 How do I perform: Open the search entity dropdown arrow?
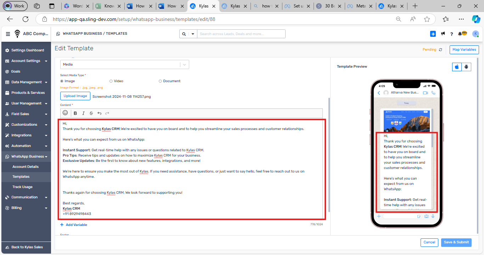pyautogui.click(x=193, y=34)
